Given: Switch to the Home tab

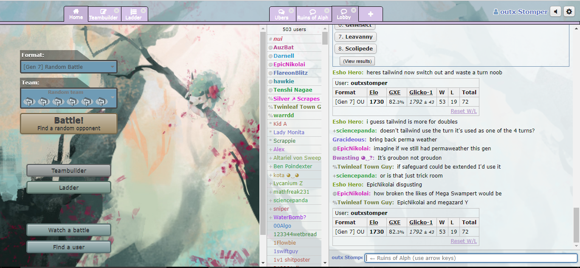Looking at the screenshot, I should pos(76,14).
